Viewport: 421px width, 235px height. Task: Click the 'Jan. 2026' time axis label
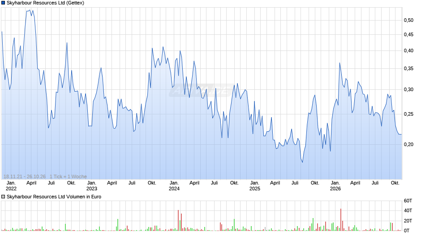(x=335, y=186)
